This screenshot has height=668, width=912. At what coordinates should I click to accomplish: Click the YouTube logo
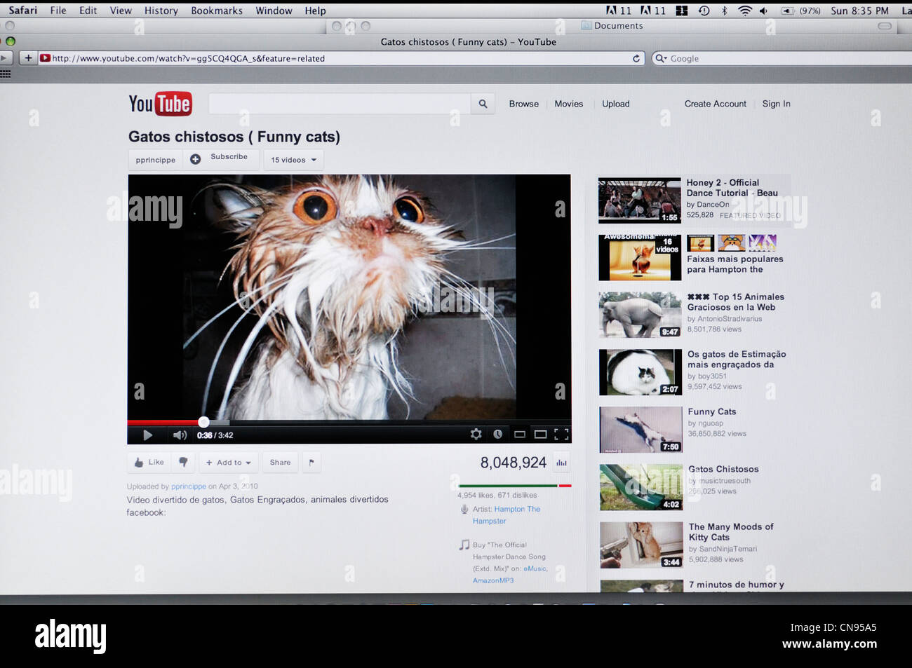pyautogui.click(x=160, y=104)
